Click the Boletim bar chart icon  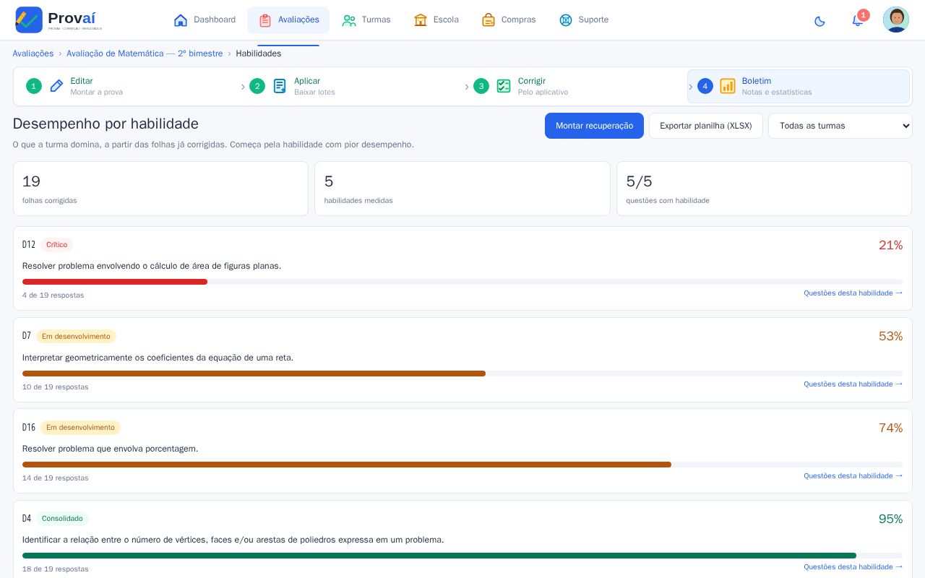click(x=728, y=86)
